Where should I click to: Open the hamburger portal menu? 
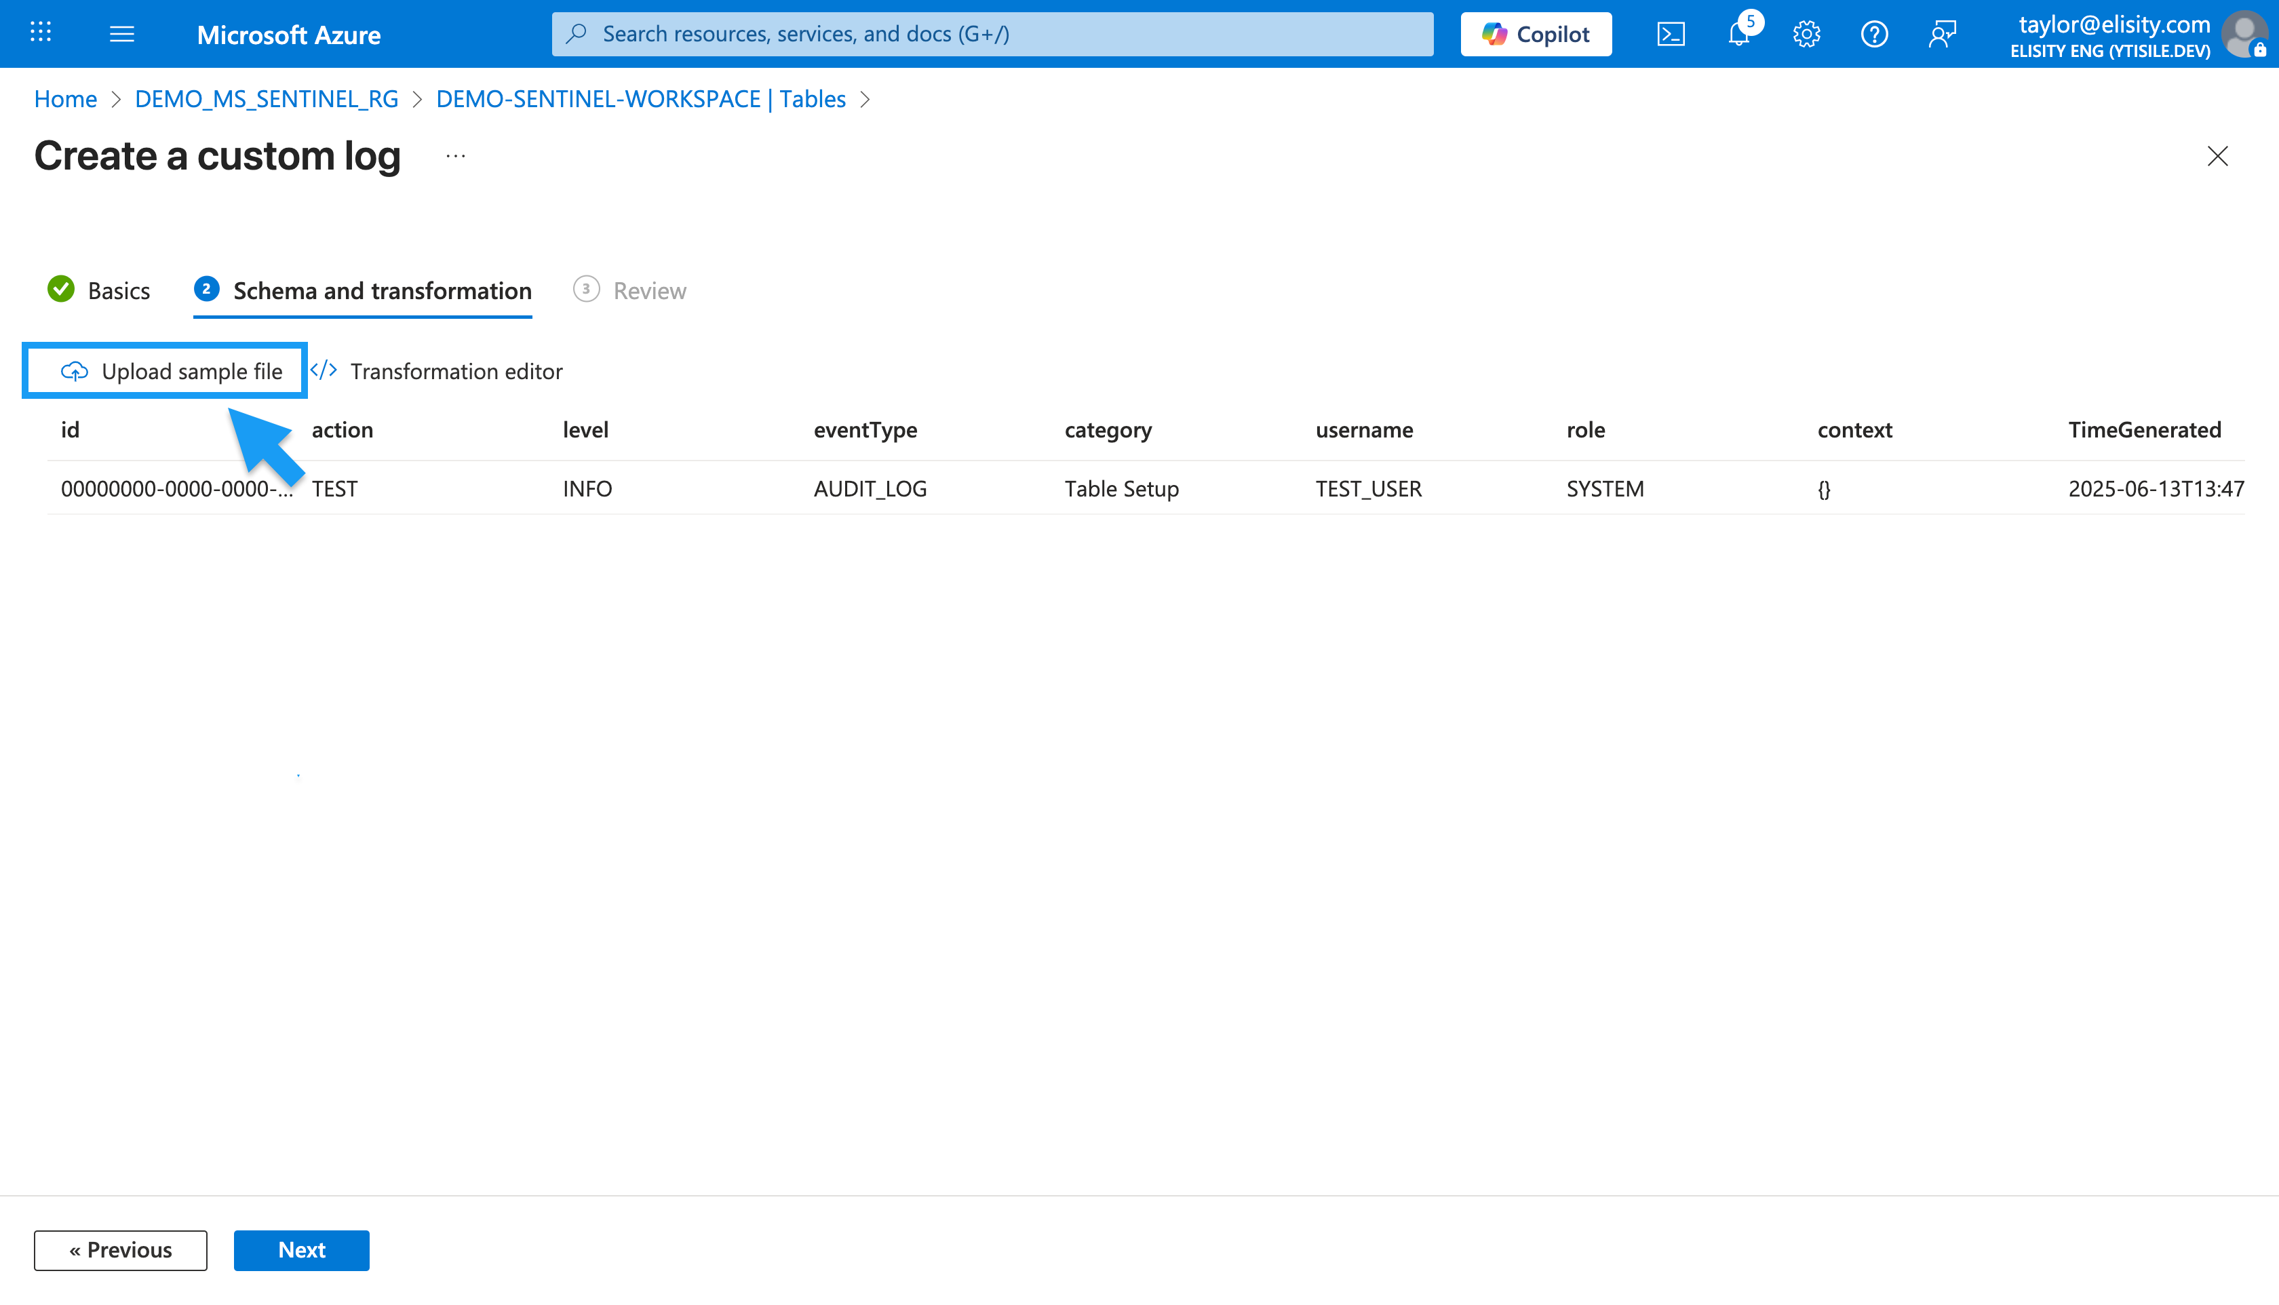coord(122,34)
